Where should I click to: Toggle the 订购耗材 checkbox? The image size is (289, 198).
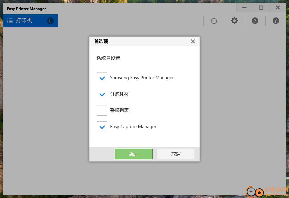pos(102,94)
